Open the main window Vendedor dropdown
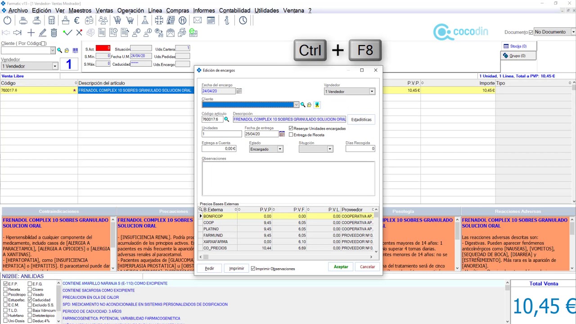Screen dimensions: 576x324 tap(55, 66)
